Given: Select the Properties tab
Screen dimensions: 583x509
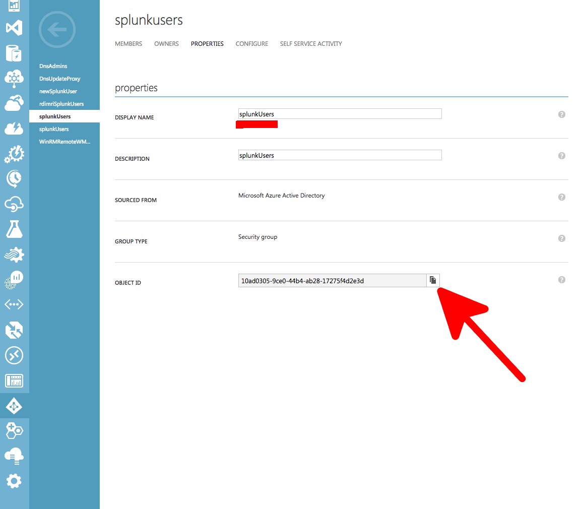Looking at the screenshot, I should (207, 44).
